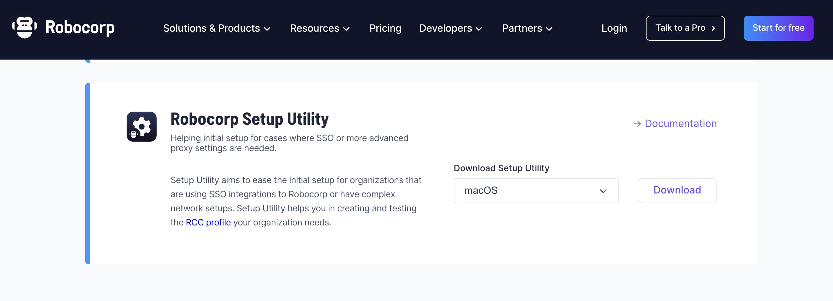
Task: Click the Robocorp wordmark text
Action: (x=80, y=28)
